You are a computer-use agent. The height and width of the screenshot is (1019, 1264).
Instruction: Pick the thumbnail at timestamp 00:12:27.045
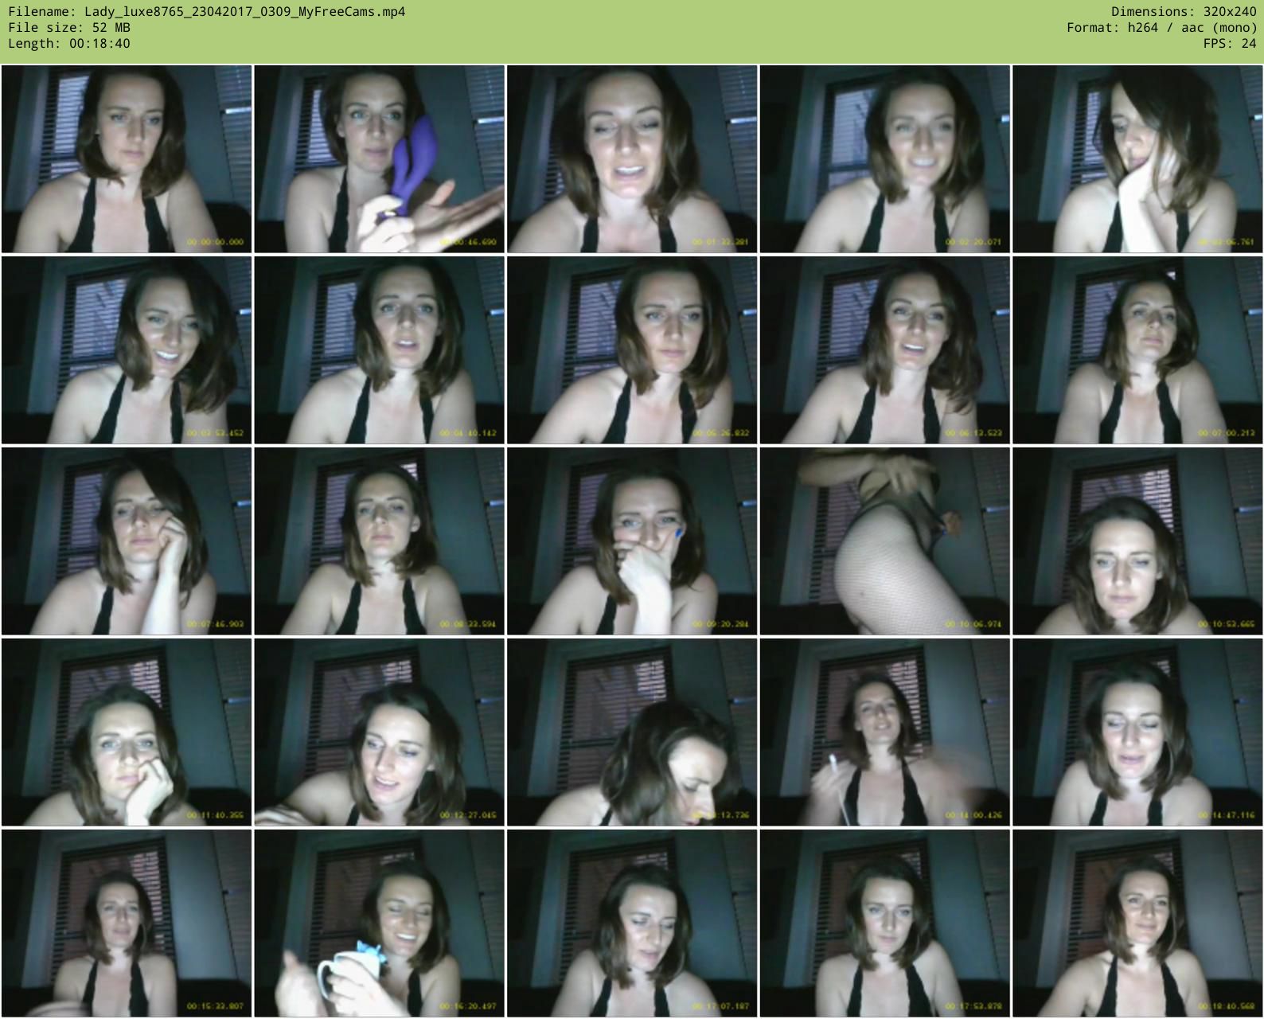point(379,732)
